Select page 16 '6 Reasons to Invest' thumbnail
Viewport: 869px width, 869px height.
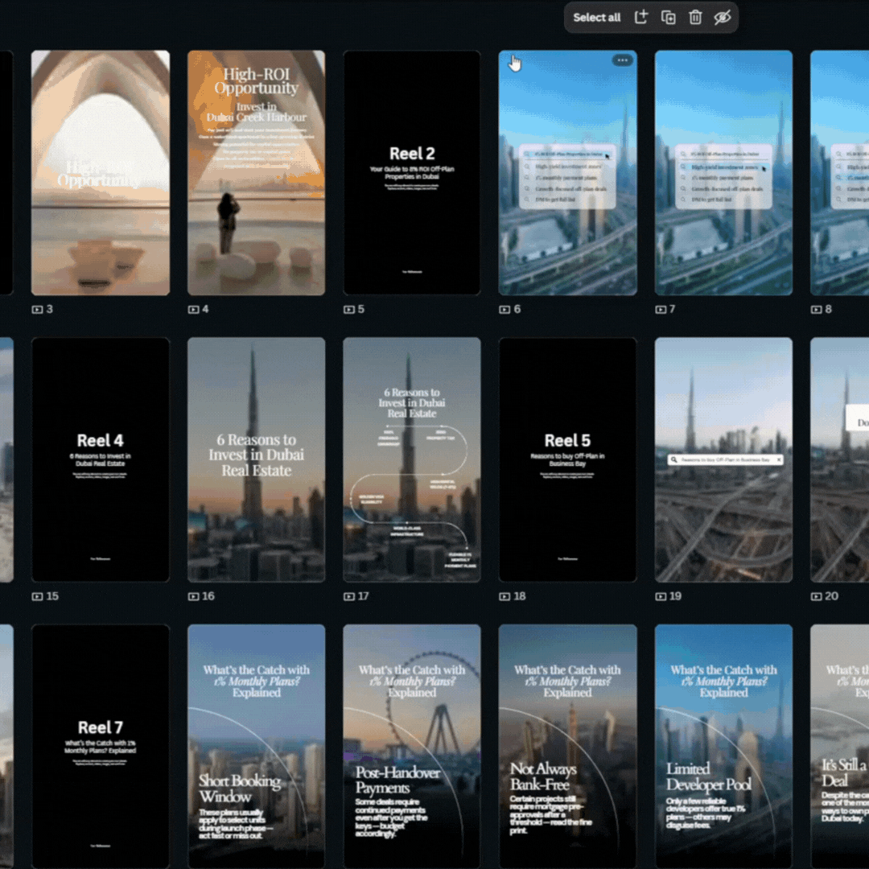pyautogui.click(x=256, y=459)
